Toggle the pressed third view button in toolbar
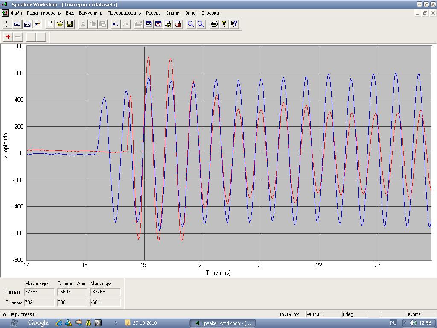Screen dimensions: 437x328 [27, 24]
